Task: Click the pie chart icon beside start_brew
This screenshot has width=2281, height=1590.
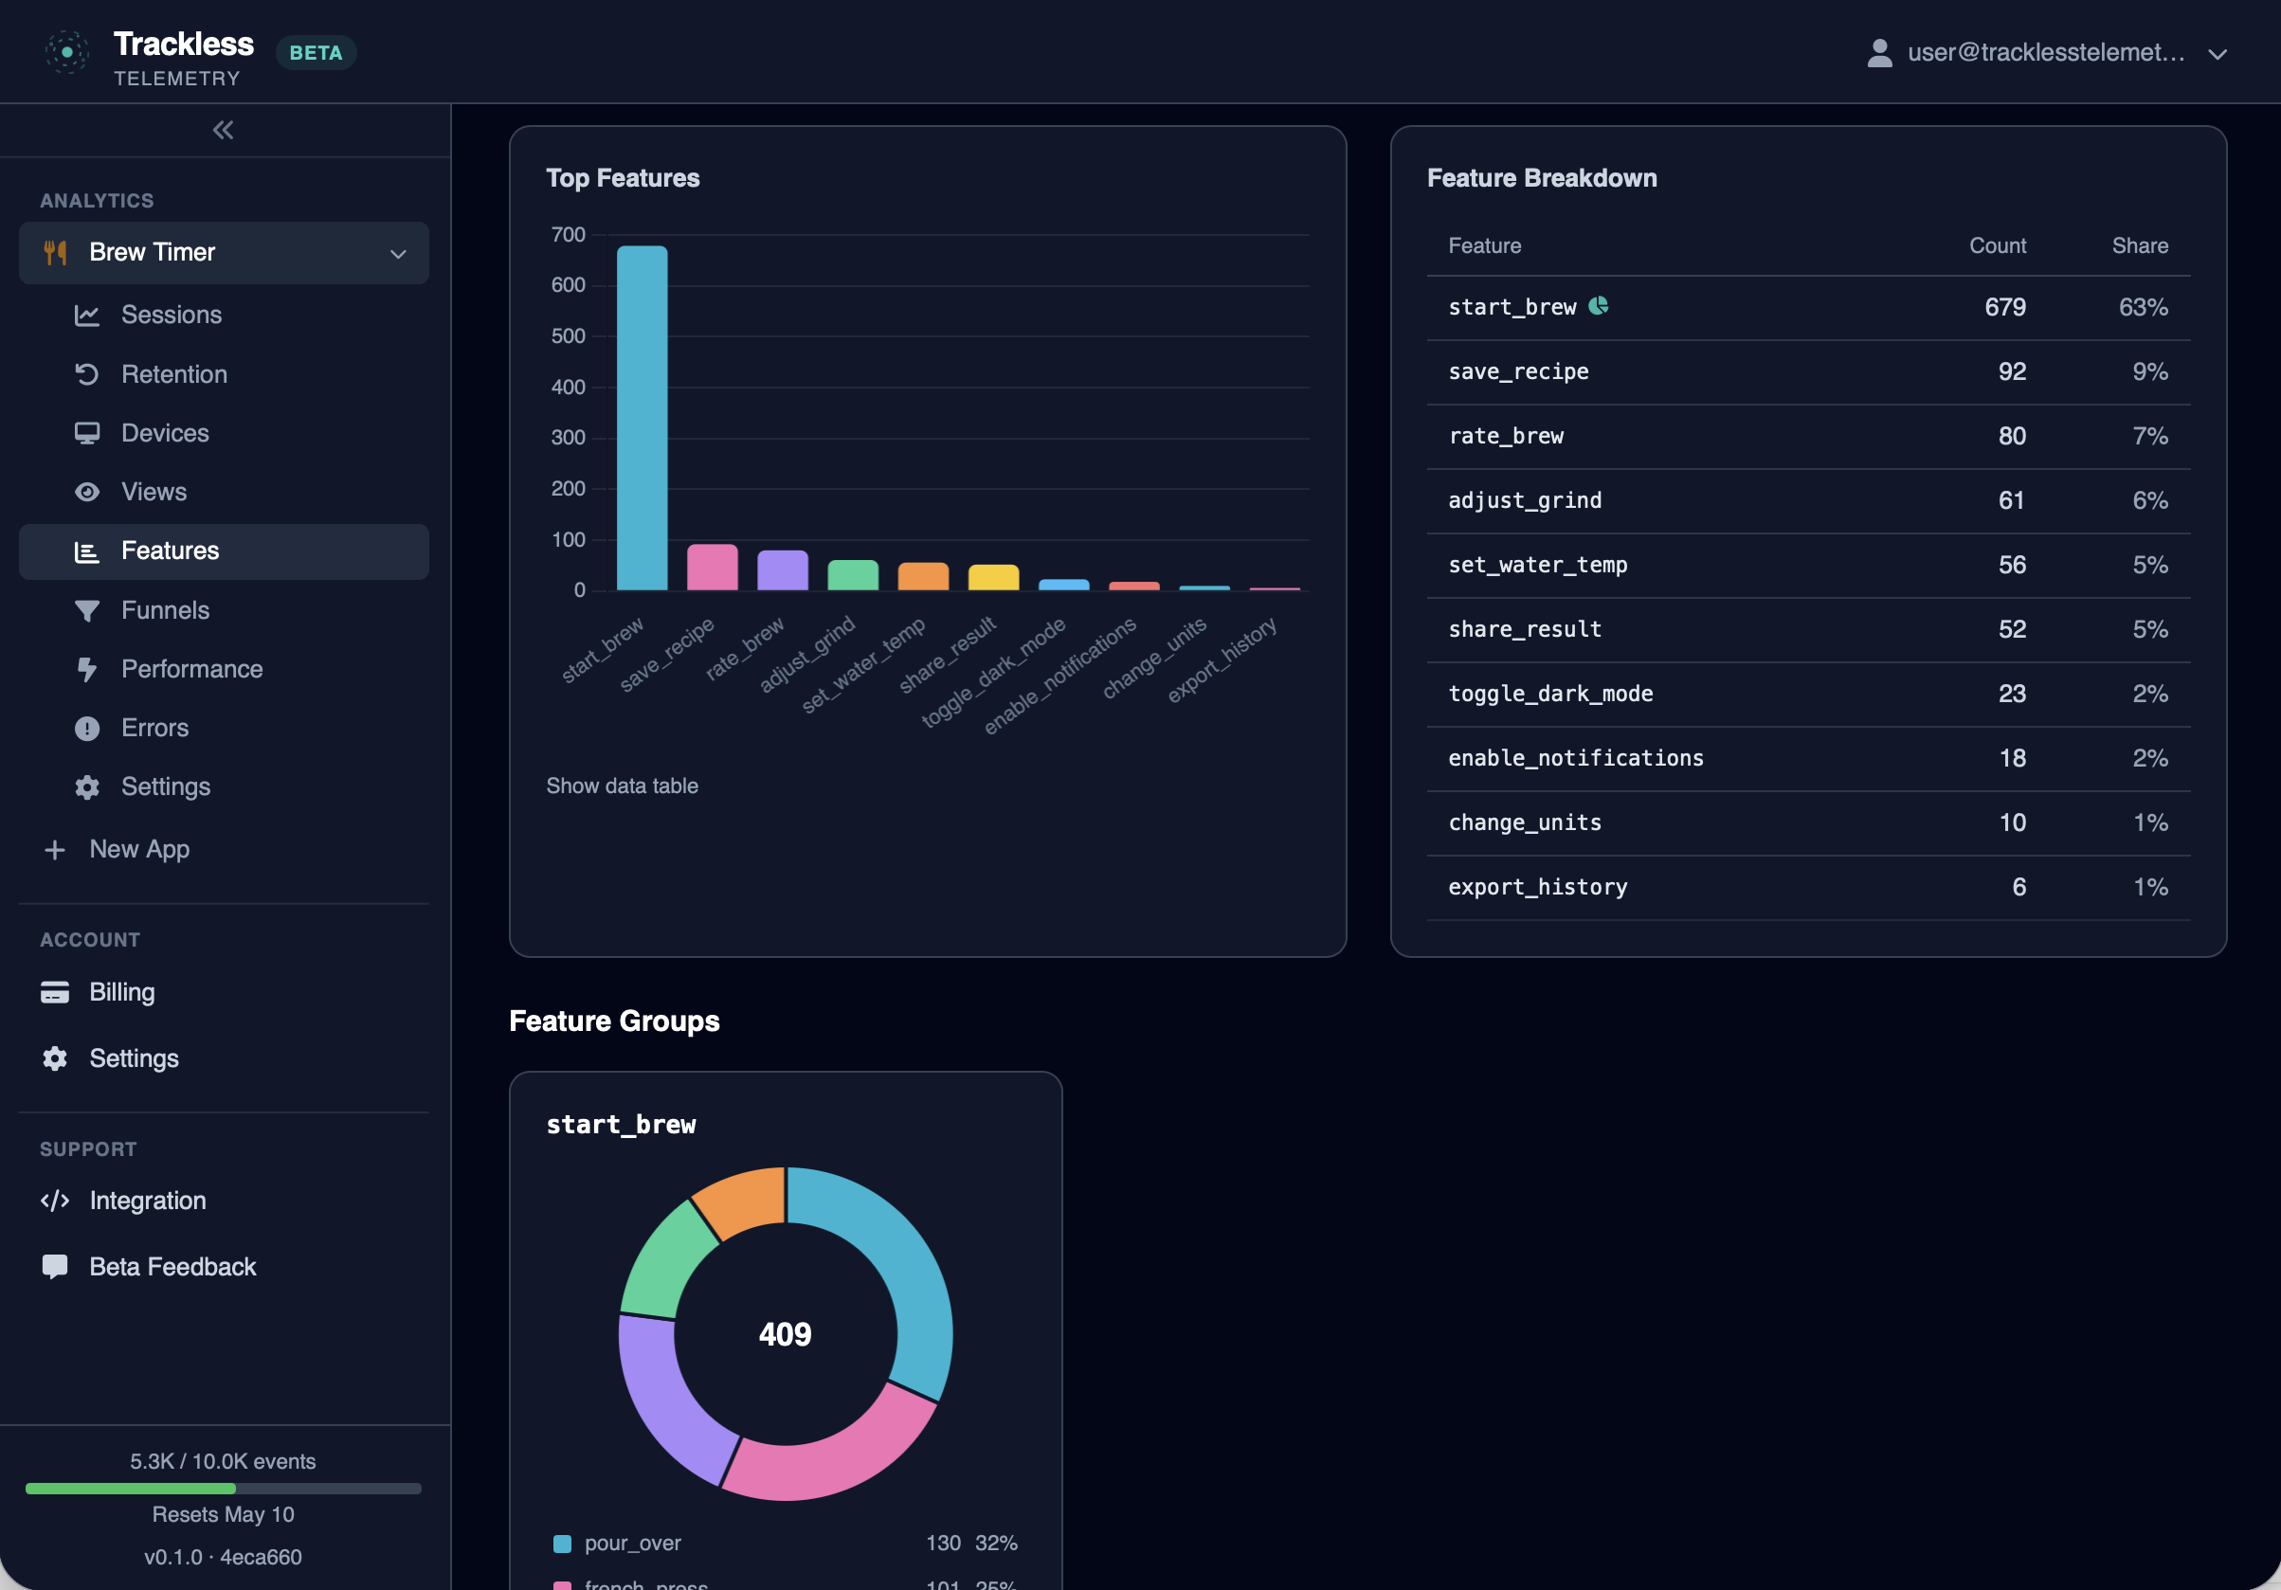Action: [x=1598, y=306]
